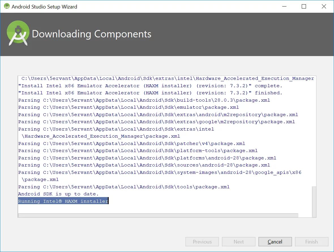Viewport: 334px width, 252px height.
Task: Click the disabled Finish button
Action: (311, 242)
